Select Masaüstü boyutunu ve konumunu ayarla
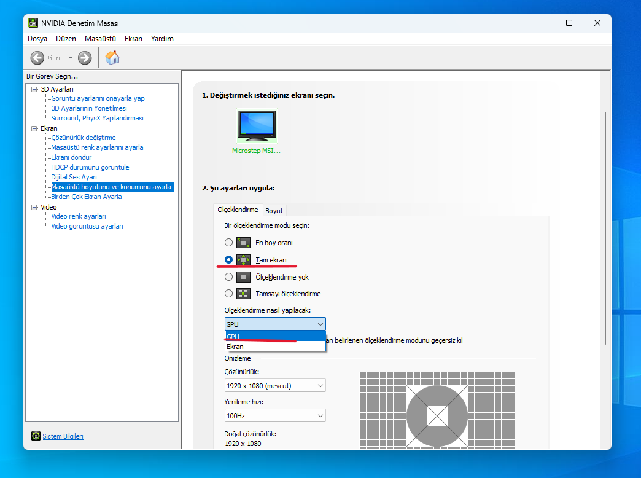The height and width of the screenshot is (478, 641). click(112, 187)
